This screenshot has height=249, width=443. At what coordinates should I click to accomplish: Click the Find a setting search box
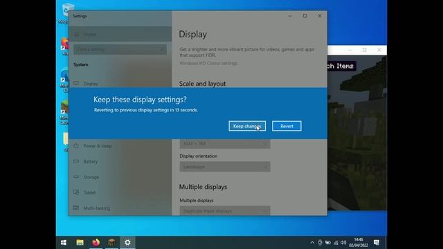tap(120, 49)
